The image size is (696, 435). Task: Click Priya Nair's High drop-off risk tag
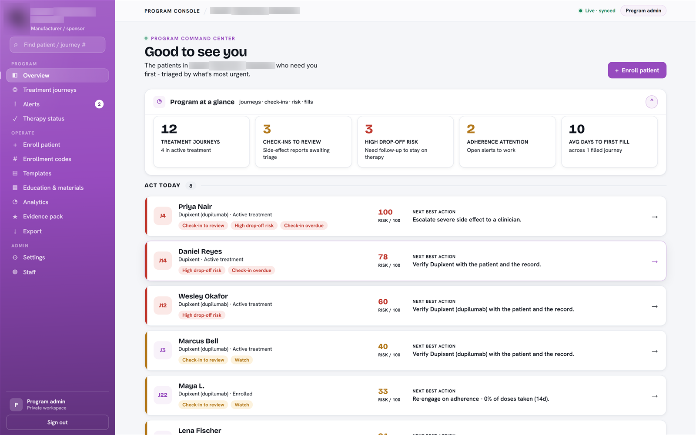(x=254, y=225)
